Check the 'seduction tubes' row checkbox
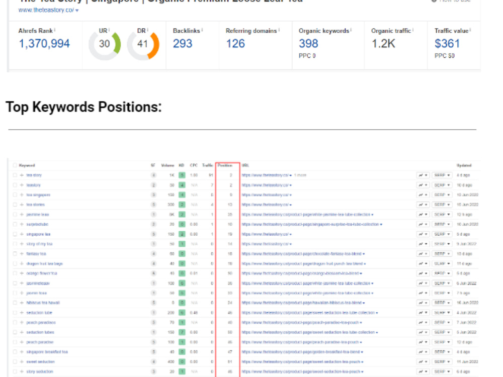Viewport: 503px width, 377px height. tap(15, 332)
